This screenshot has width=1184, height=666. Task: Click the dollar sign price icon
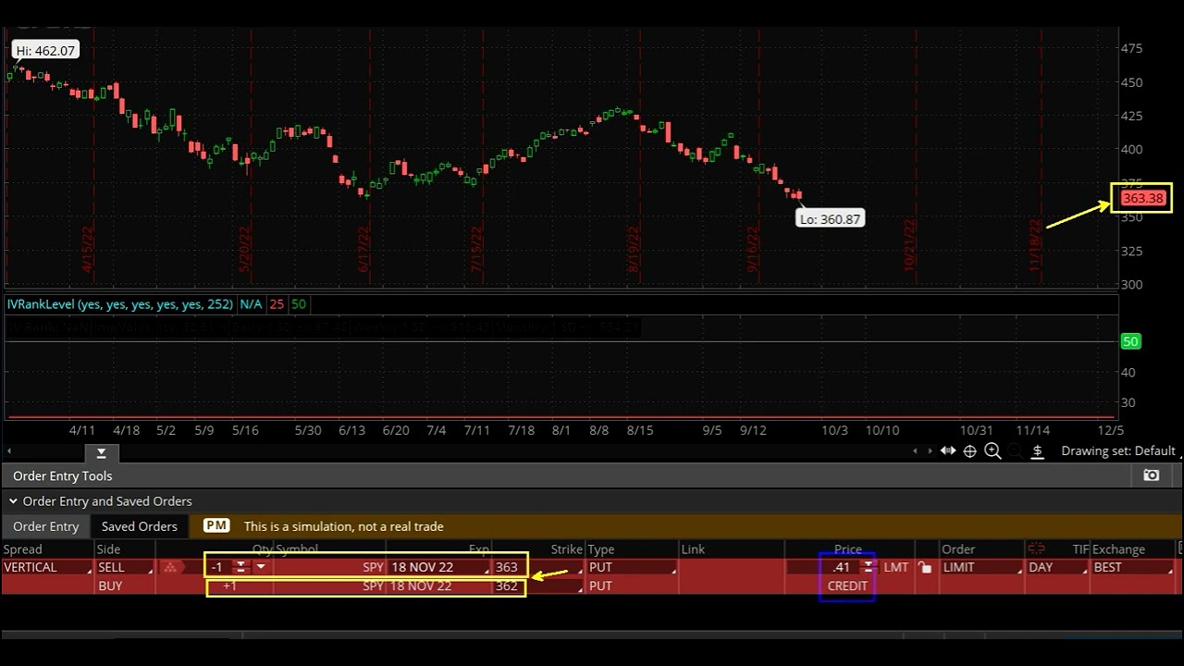pos(1038,451)
